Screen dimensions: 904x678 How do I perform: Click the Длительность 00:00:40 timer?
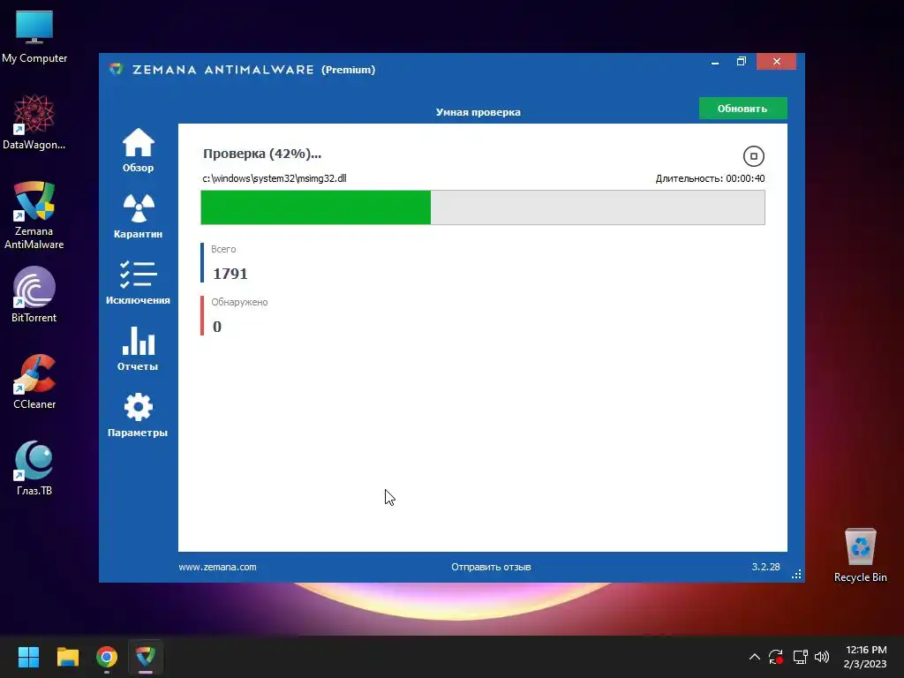pos(710,178)
